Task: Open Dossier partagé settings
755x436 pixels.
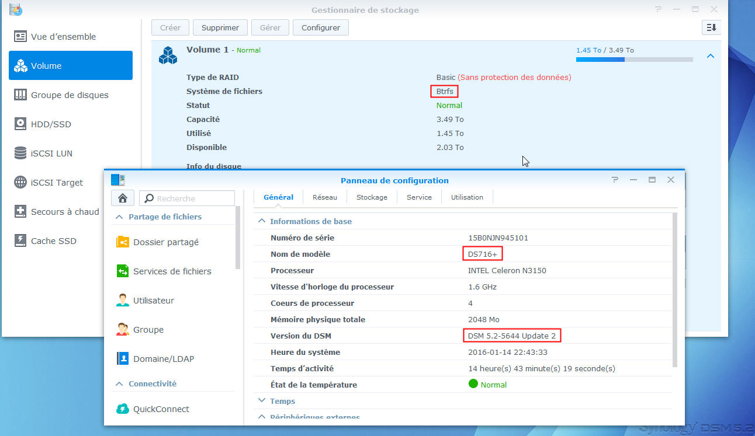Action: (x=166, y=242)
